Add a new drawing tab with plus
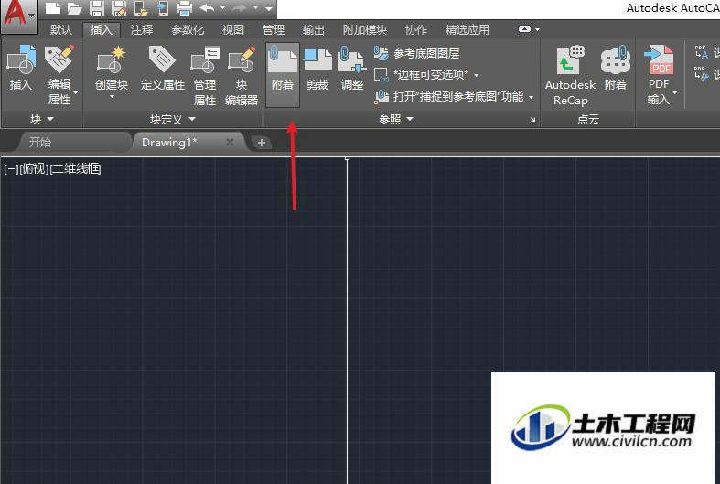 (x=262, y=143)
